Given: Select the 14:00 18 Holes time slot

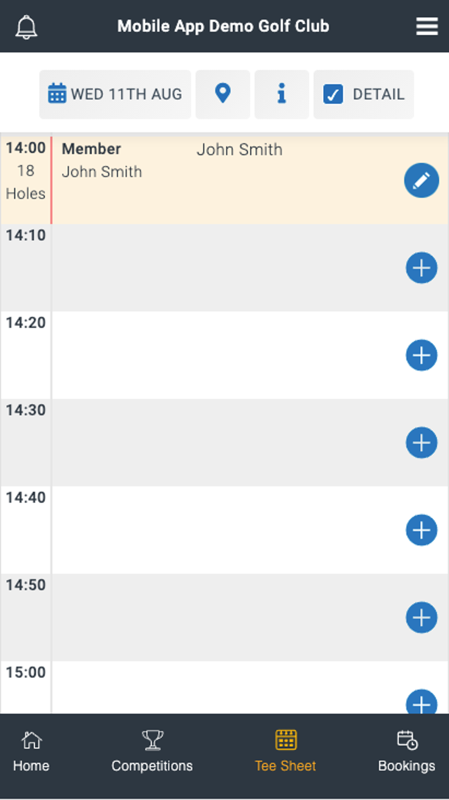Looking at the screenshot, I should click(26, 171).
